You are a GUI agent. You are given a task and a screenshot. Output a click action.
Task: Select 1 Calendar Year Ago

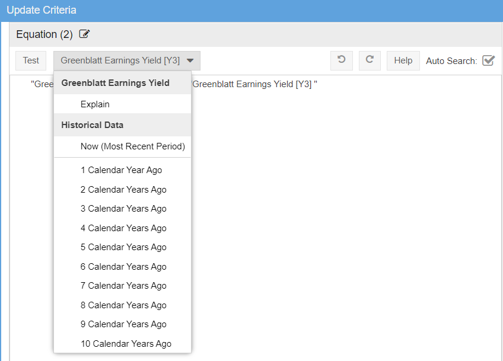tap(122, 170)
